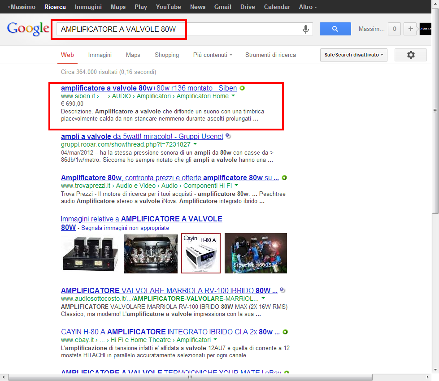
Task: Click the vertical scrollbar down arrow
Action: tap(435, 370)
